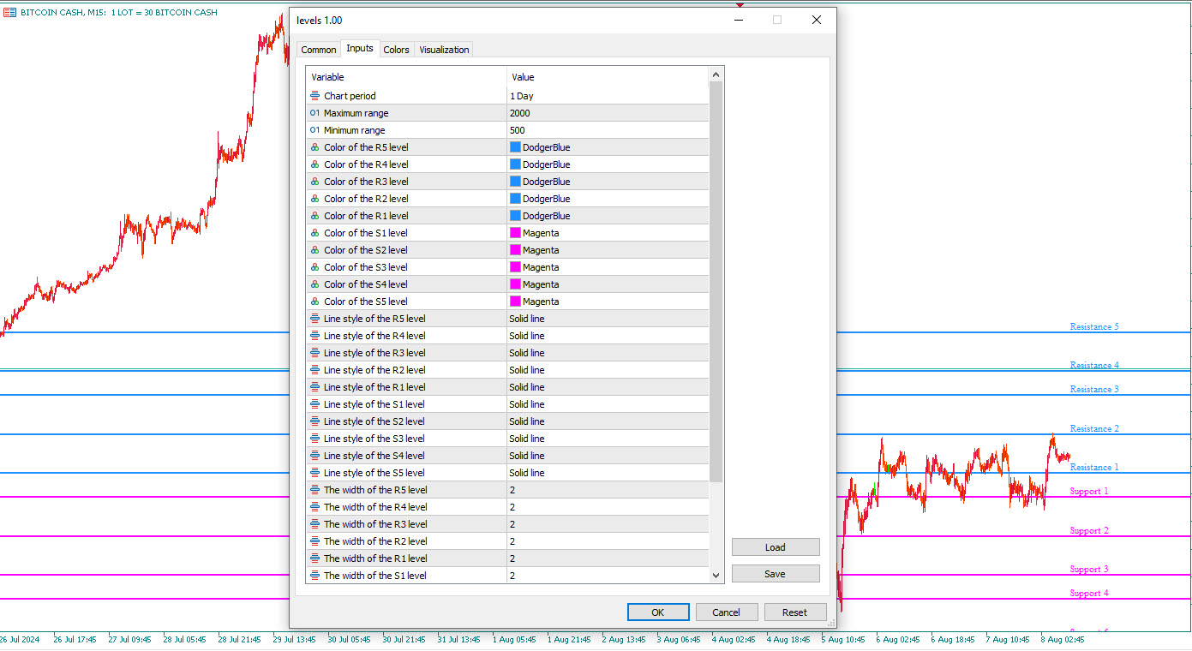The height and width of the screenshot is (651, 1192).
Task: Click the Resistance 2 chart label
Action: (1094, 428)
